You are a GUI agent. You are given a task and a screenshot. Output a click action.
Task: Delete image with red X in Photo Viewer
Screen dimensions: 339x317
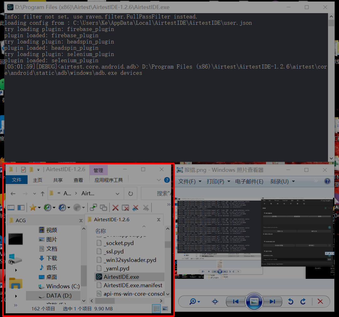pyautogui.click(x=320, y=301)
